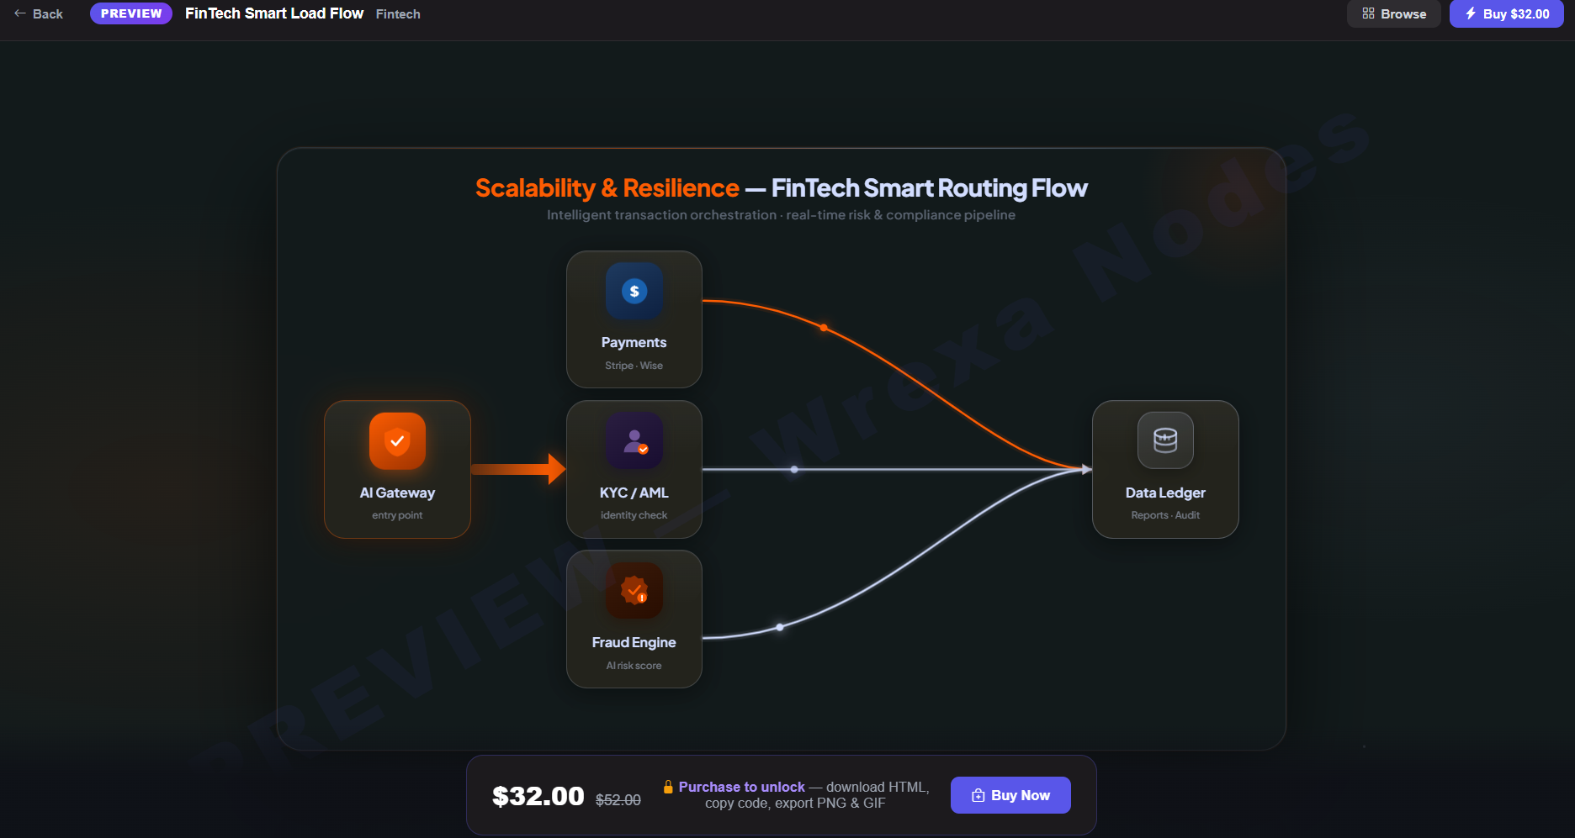
Task: Click the FinTech Smart Load Flow title
Action: coord(274,13)
